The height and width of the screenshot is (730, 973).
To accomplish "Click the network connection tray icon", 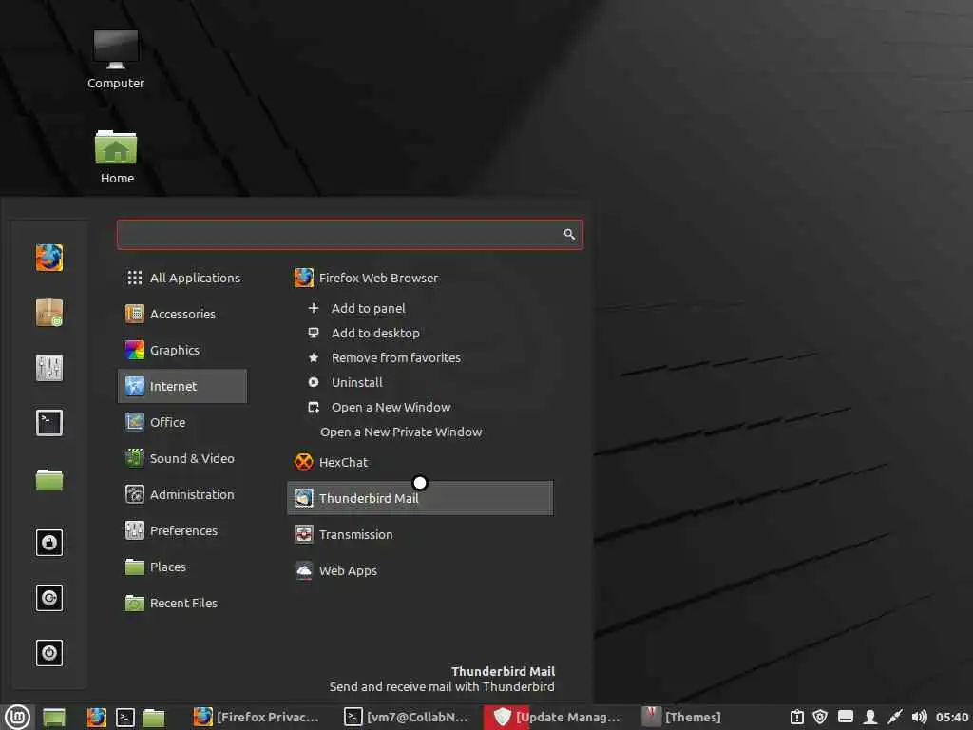I will pyautogui.click(x=894, y=717).
